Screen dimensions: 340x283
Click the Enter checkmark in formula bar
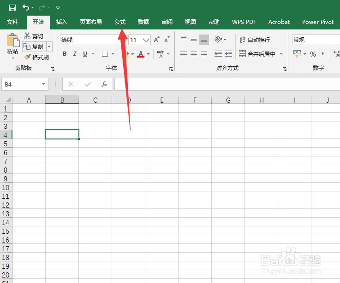pyautogui.click(x=88, y=84)
